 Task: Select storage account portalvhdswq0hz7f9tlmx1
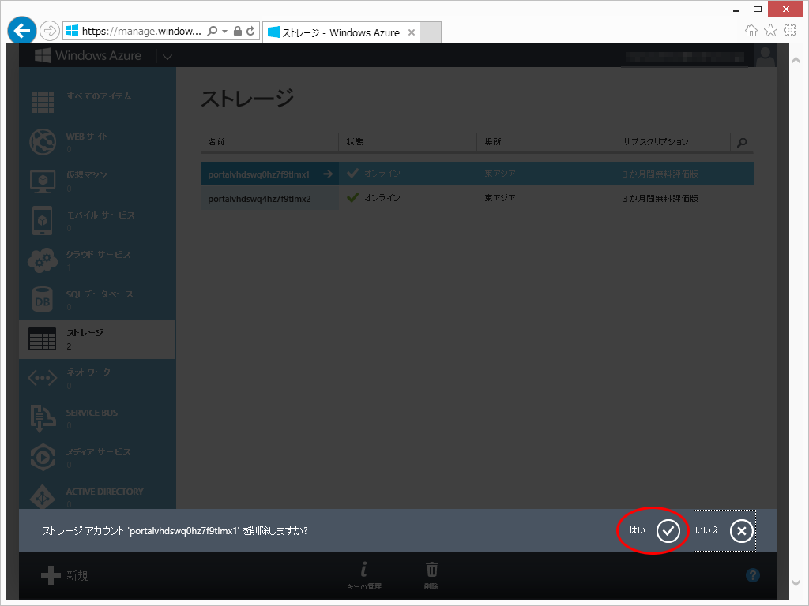pyautogui.click(x=258, y=174)
